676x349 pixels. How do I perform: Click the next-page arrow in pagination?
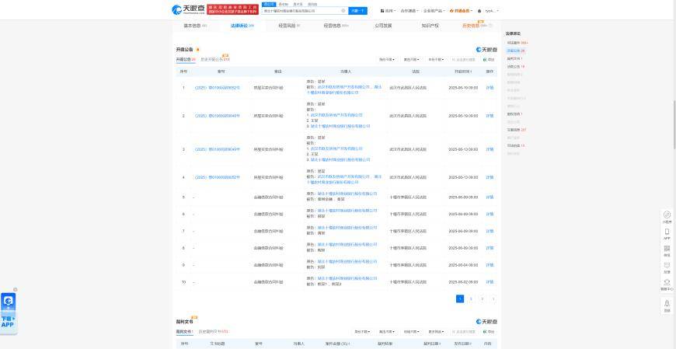pyautogui.click(x=493, y=298)
